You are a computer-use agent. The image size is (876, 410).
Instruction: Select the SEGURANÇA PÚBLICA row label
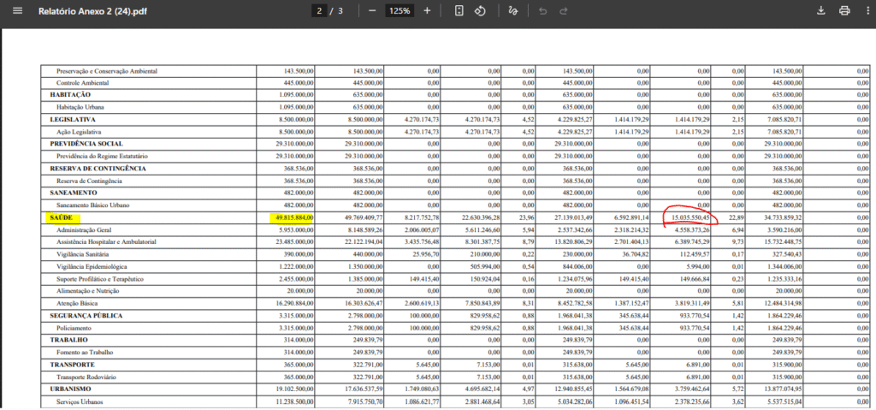[86, 316]
